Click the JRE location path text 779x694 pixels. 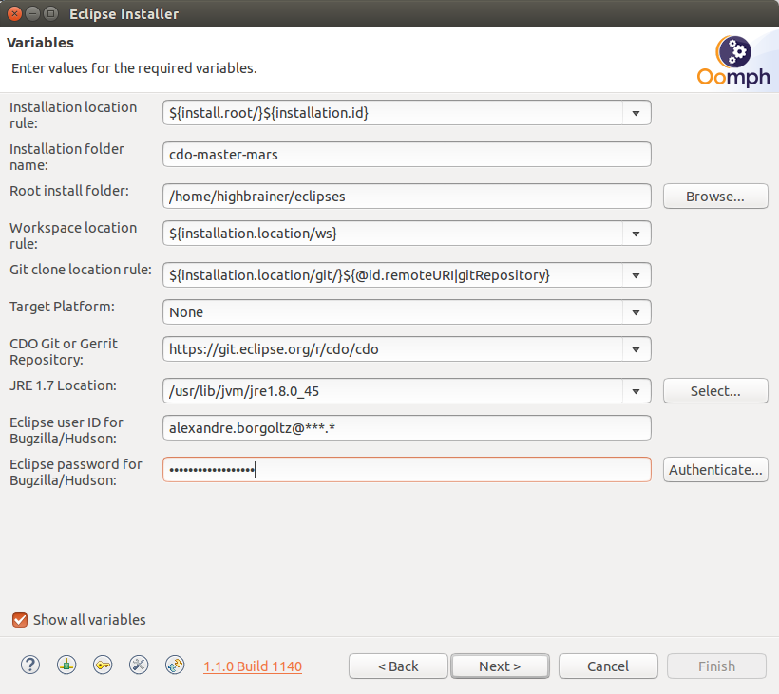244,391
